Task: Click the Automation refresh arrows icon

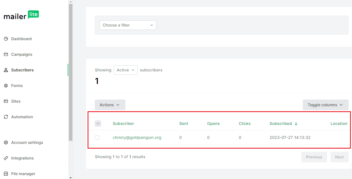Action: pyautogui.click(x=6, y=117)
